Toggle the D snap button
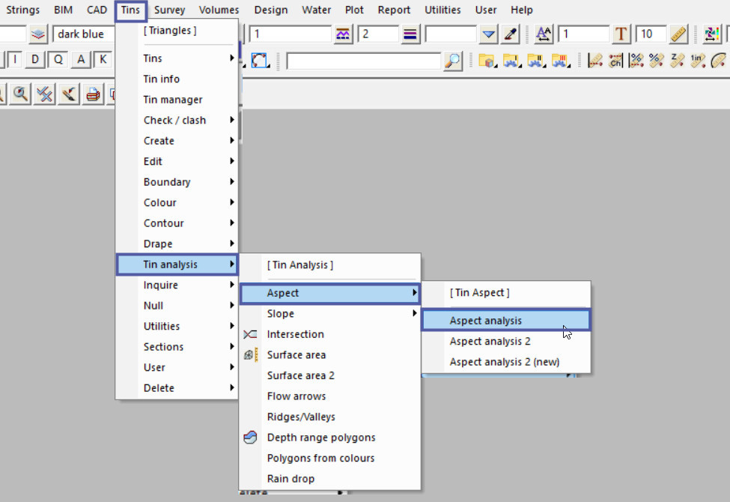Screen dimensions: 730x502 point(35,60)
